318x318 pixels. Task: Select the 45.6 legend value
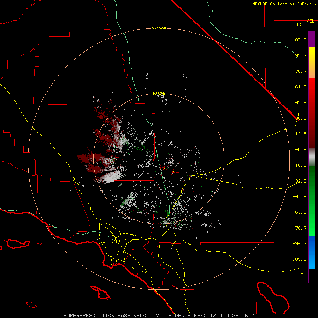pyautogui.click(x=301, y=102)
